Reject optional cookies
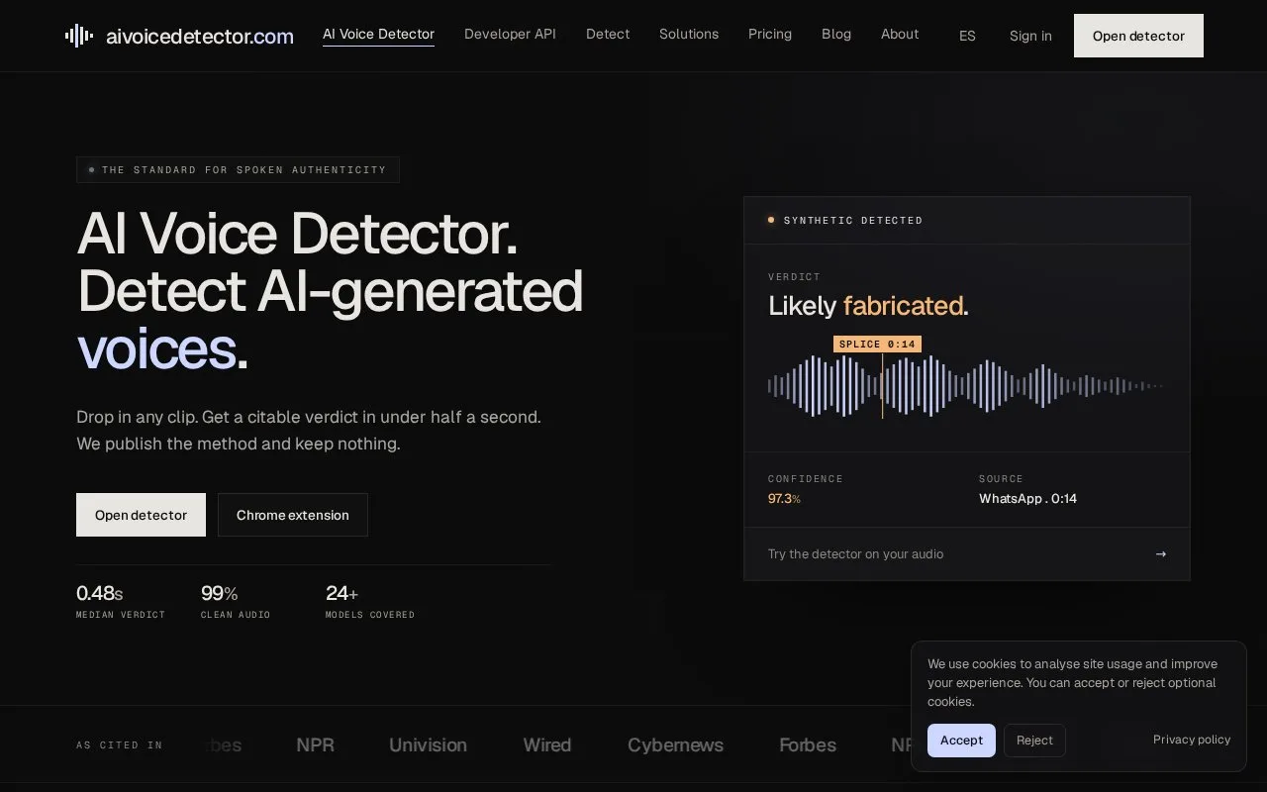 pyautogui.click(x=1034, y=741)
